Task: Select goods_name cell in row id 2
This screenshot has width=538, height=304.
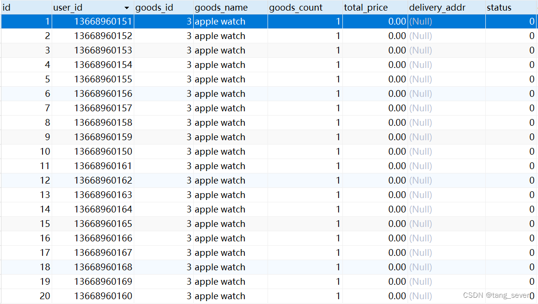Action: click(x=230, y=36)
